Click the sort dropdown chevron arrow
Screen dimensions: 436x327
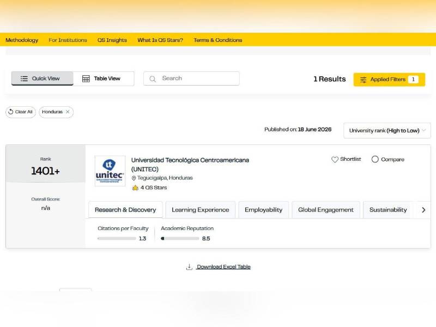(x=424, y=130)
